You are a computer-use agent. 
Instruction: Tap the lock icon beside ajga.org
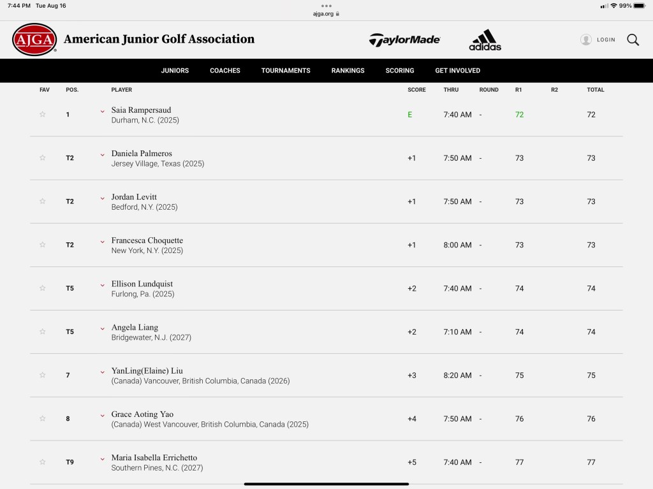[338, 13]
